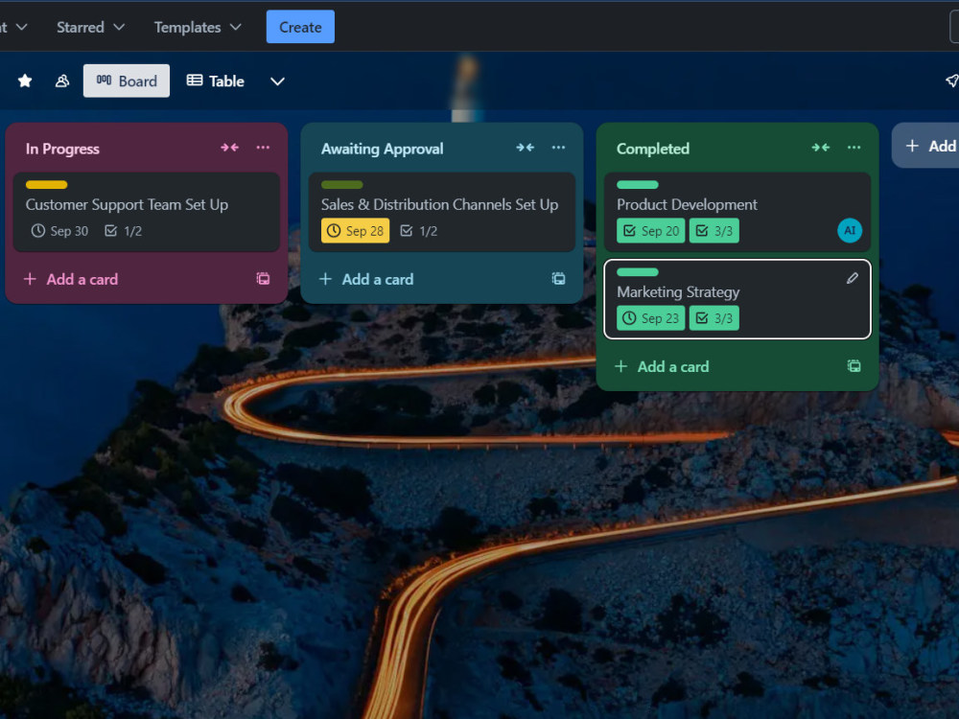Edit the Marketing Strategy card pencil icon
Image resolution: width=959 pixels, height=719 pixels.
(x=852, y=279)
